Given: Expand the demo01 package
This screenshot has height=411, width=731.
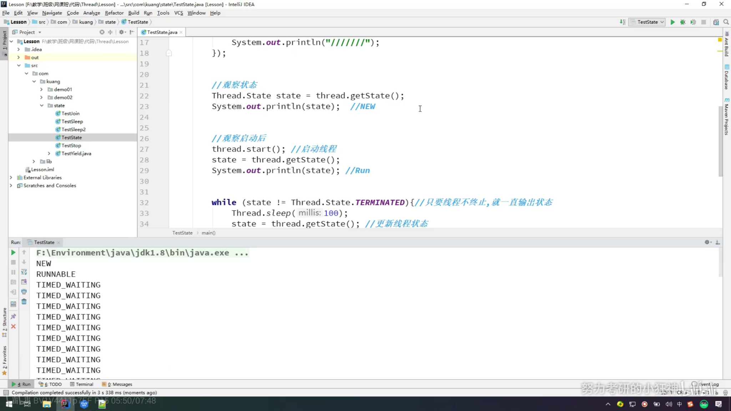Looking at the screenshot, I should click(x=41, y=90).
